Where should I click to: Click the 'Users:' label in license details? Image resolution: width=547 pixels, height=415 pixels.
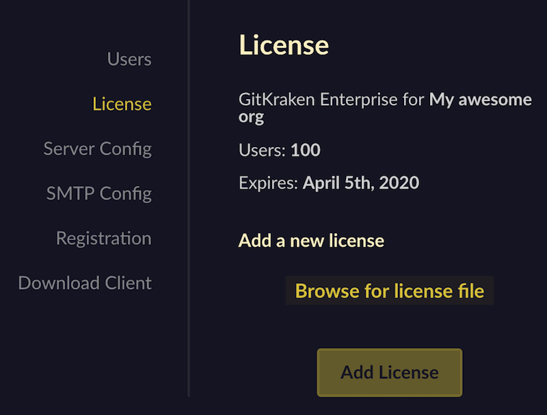click(262, 150)
